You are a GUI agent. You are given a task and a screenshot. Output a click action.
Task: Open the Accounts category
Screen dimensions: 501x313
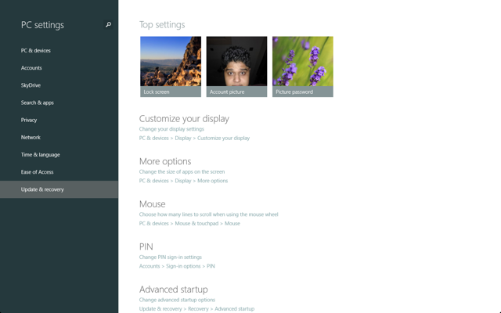(x=31, y=68)
